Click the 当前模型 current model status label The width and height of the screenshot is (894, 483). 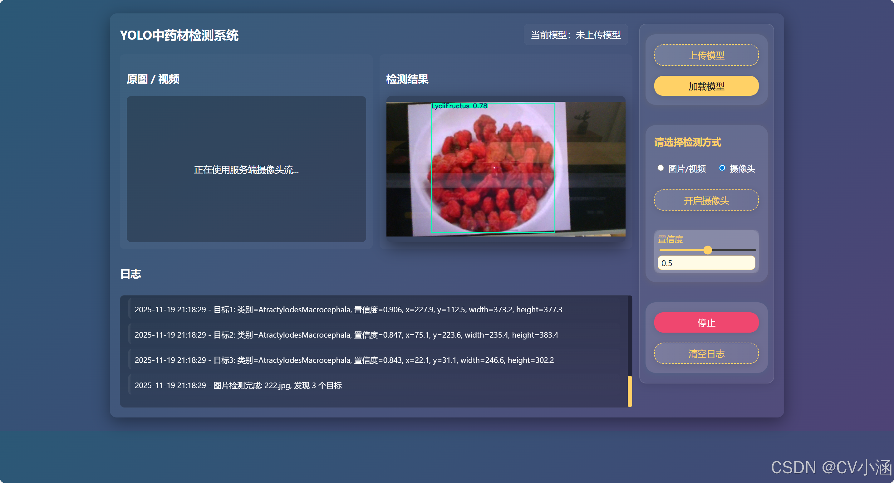[x=575, y=35]
